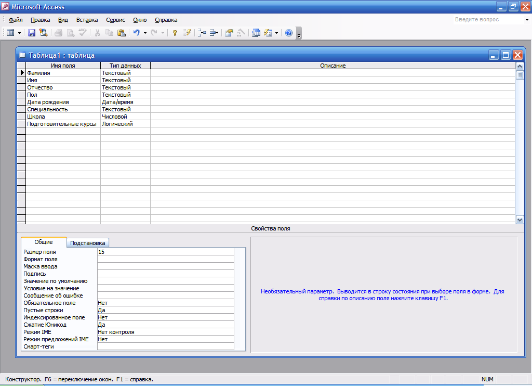Open the Справка menu

pos(166,20)
